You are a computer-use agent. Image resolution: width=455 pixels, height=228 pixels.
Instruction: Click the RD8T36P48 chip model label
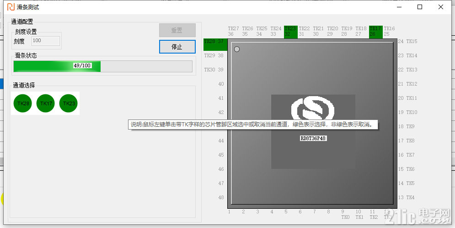click(313, 138)
